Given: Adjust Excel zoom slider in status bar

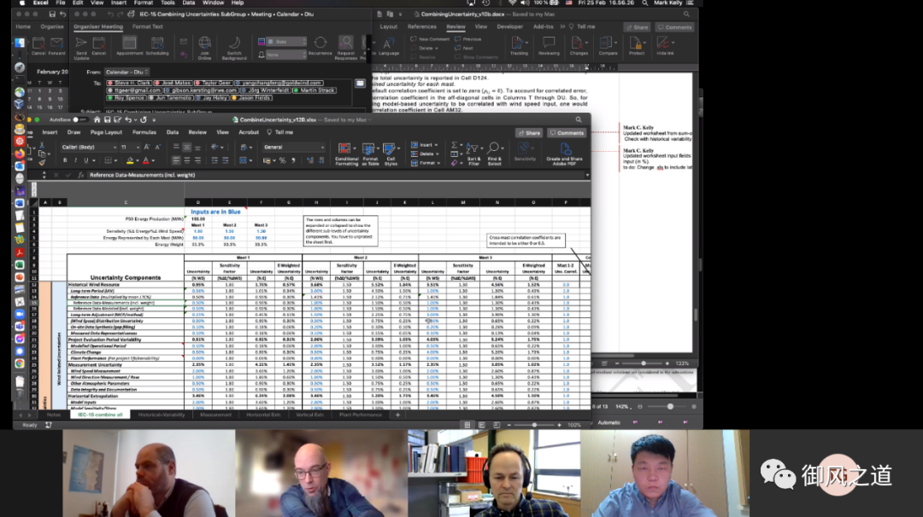Looking at the screenshot, I should [534, 425].
